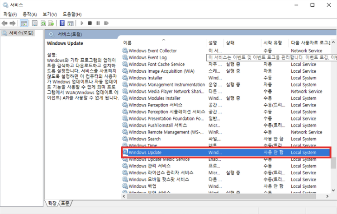Click the magnifier icon in 서비스(로컬) header

[x=51, y=34]
